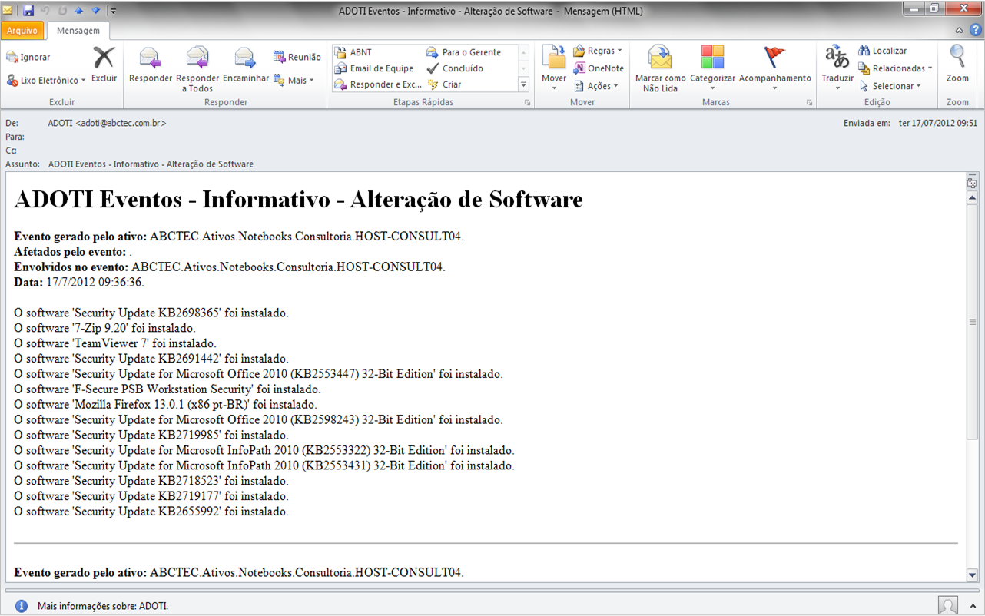Open the Selecionar dropdown

click(890, 86)
